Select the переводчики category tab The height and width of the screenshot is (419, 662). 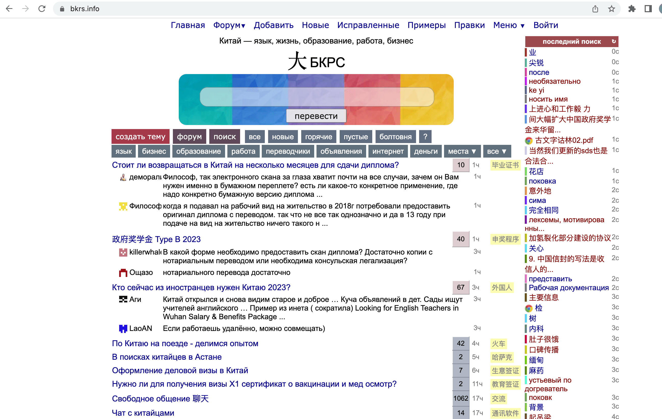click(287, 151)
